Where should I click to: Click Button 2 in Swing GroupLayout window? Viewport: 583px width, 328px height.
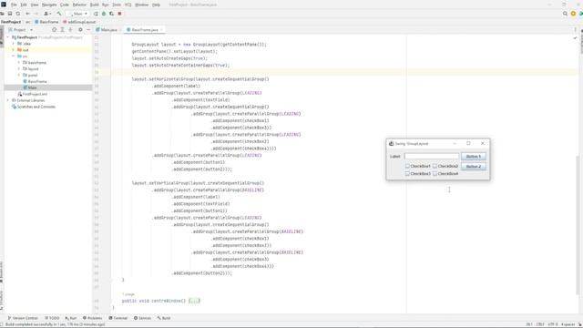(x=474, y=167)
